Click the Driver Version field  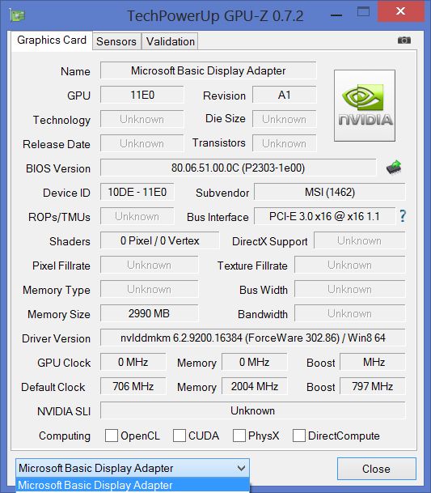pyautogui.click(x=253, y=338)
